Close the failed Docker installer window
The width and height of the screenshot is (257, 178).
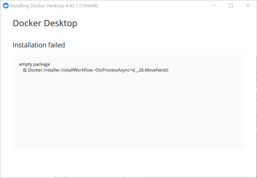[248, 6]
